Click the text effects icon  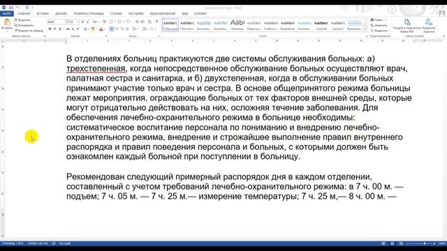[85, 29]
